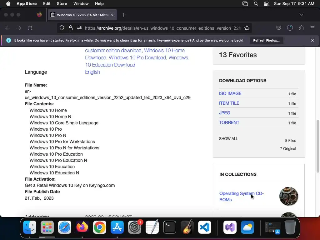320x240 pixels.
Task: Download the JPEG file
Action: [x=224, y=112]
